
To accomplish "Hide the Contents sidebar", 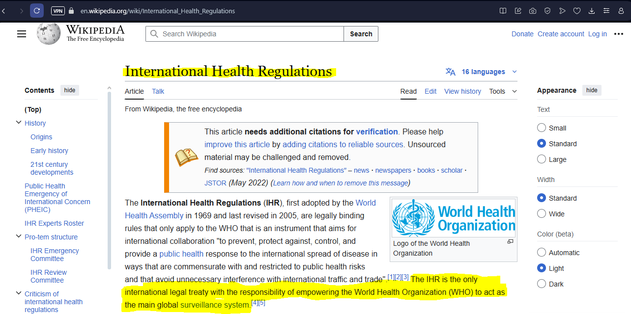I will pos(70,90).
